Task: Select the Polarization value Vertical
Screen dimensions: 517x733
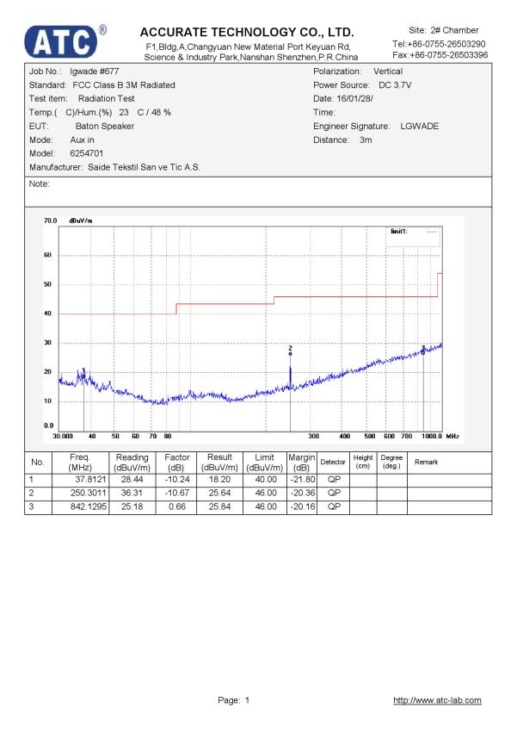Action: [388, 71]
